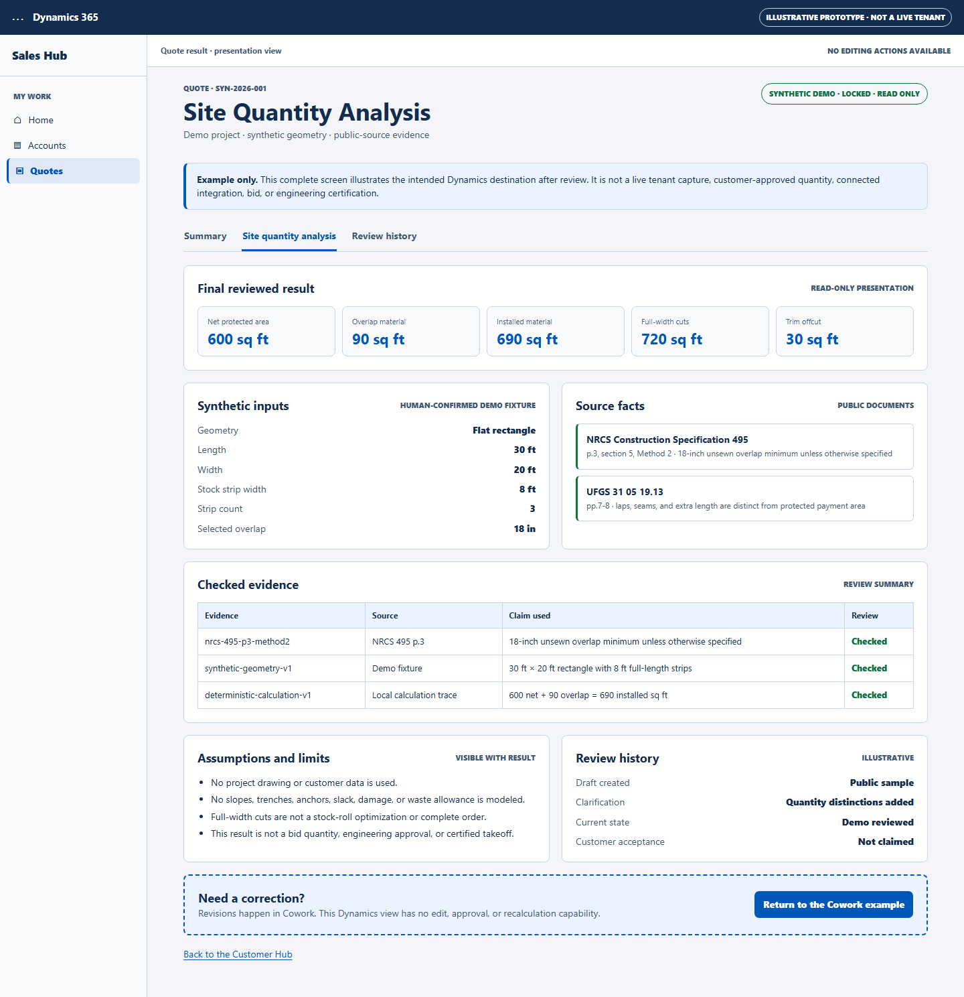Viewport: 964px width, 997px height.
Task: Click the Illustrative Prototype badge in header
Action: (x=856, y=17)
